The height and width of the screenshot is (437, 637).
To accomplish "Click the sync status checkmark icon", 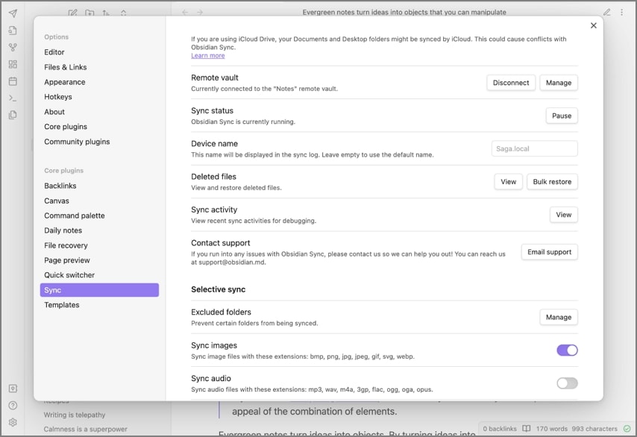I will coord(627,429).
